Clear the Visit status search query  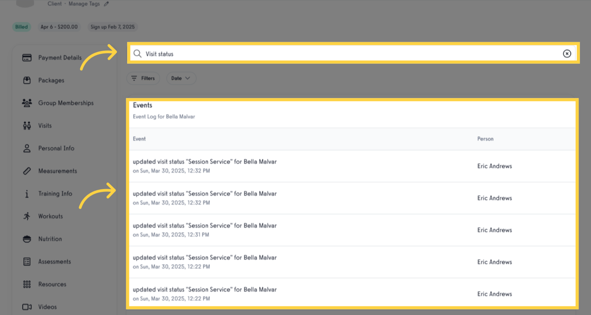coord(567,53)
